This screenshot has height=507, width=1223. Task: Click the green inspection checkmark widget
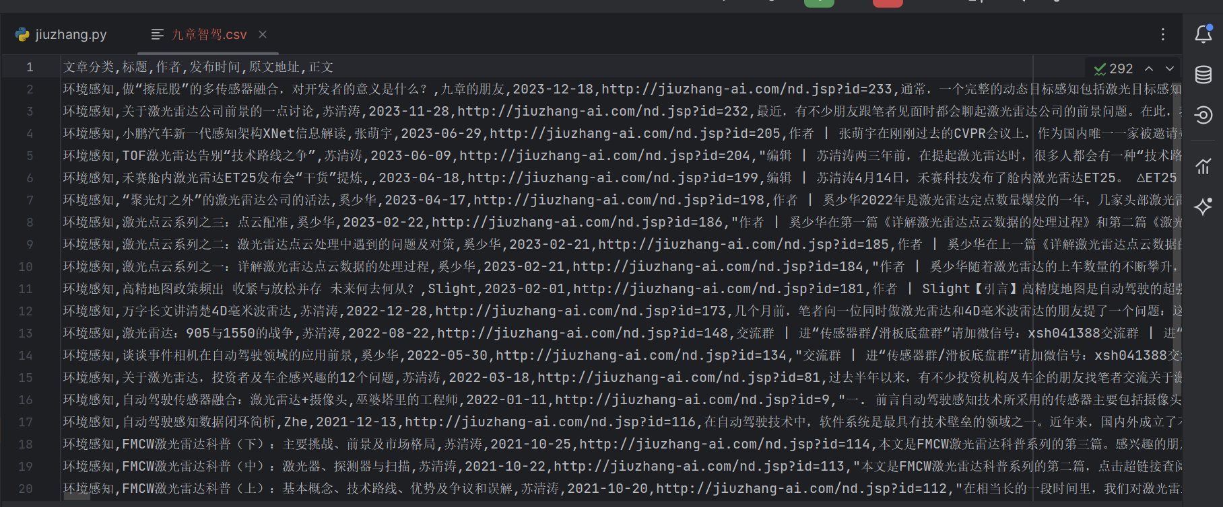click(x=1100, y=69)
